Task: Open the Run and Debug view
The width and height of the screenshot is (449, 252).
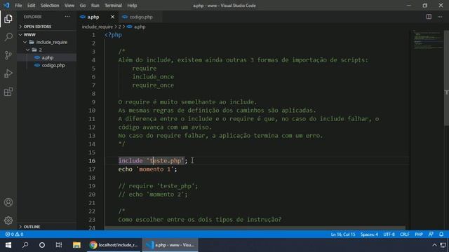Action: pos(8,73)
